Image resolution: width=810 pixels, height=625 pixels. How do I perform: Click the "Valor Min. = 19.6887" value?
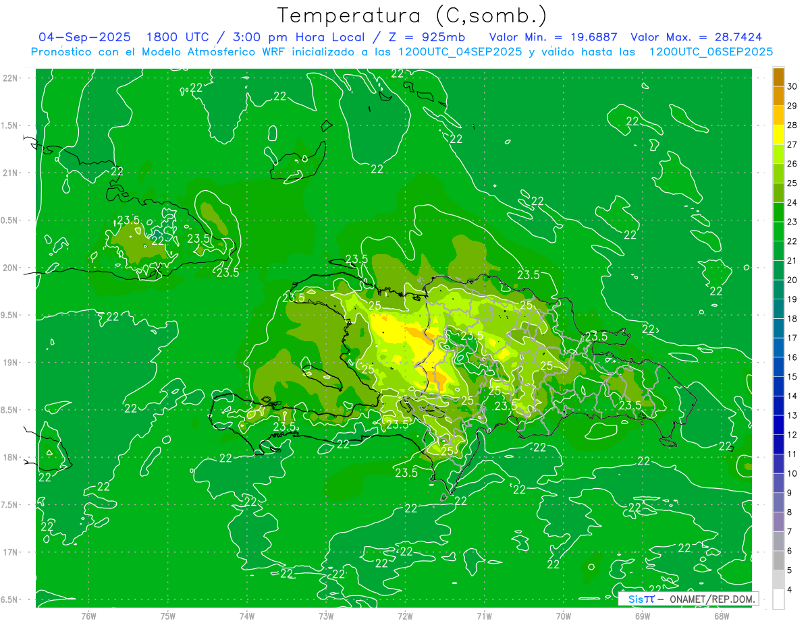(553, 37)
